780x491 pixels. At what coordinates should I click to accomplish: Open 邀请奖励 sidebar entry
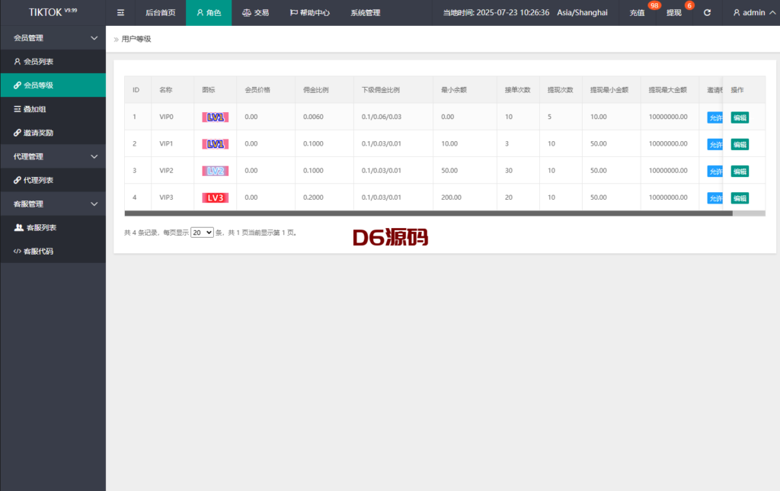coord(38,133)
